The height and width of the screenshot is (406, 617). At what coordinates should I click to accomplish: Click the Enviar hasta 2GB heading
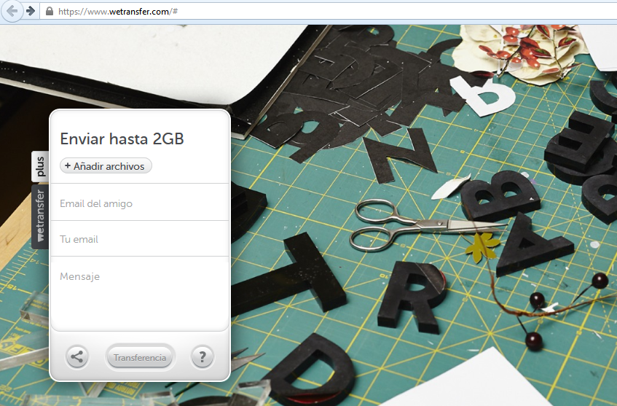point(122,139)
